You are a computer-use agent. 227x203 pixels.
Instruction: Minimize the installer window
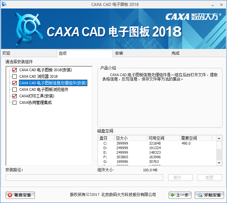click(x=213, y=5)
